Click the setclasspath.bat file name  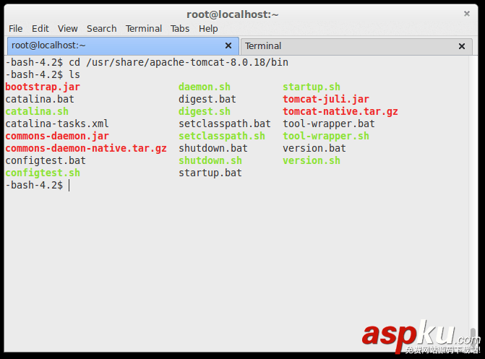[225, 124]
